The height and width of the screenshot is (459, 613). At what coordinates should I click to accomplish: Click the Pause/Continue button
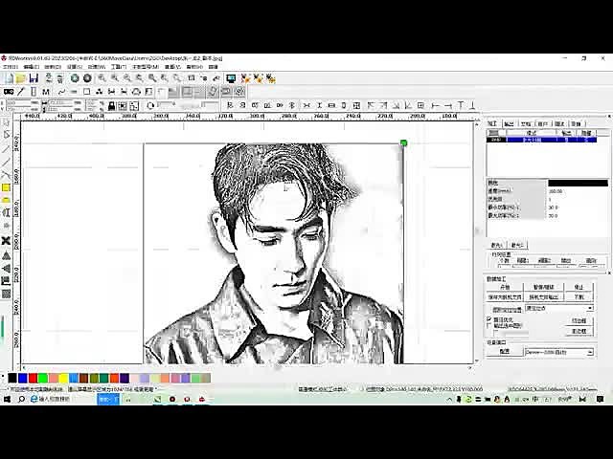(x=543, y=287)
